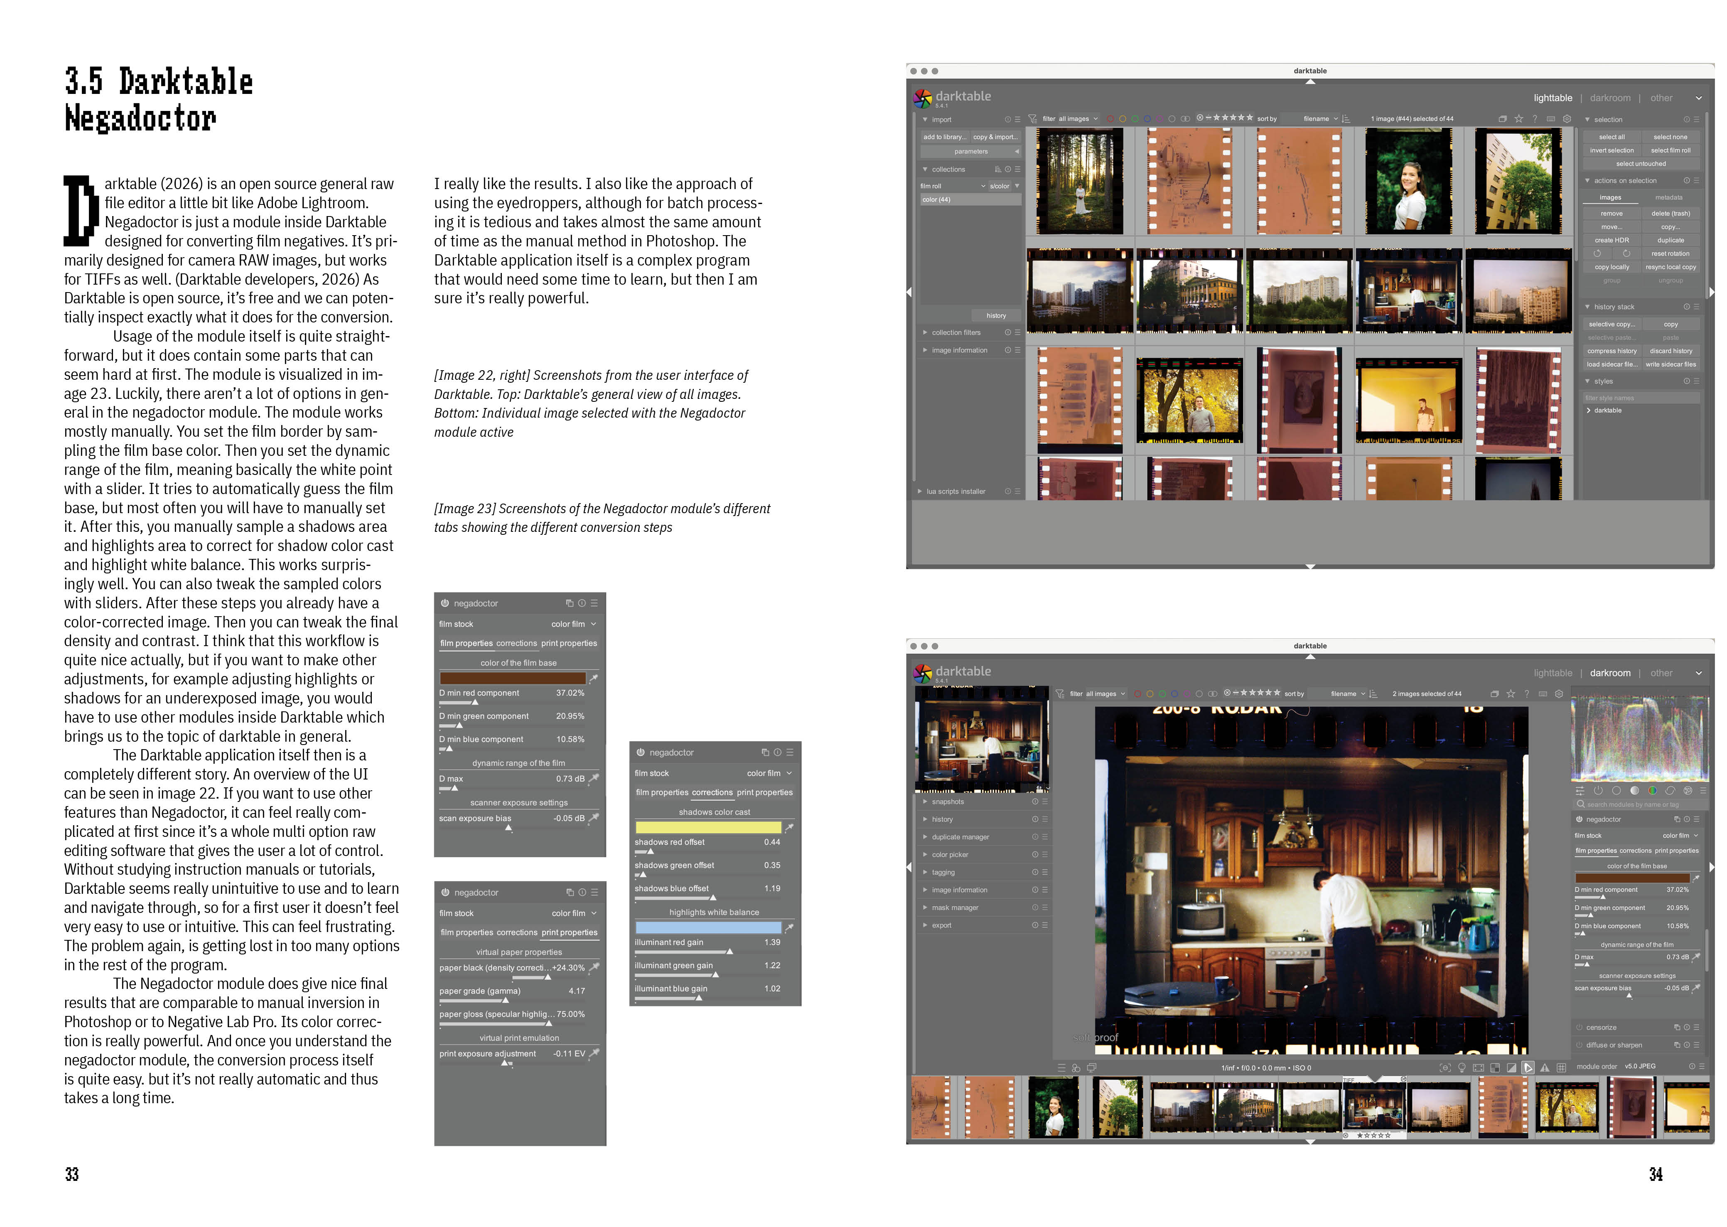The height and width of the screenshot is (1227, 1727).
Task: Toggle power of the film properties negadoctor panel
Action: click(445, 603)
